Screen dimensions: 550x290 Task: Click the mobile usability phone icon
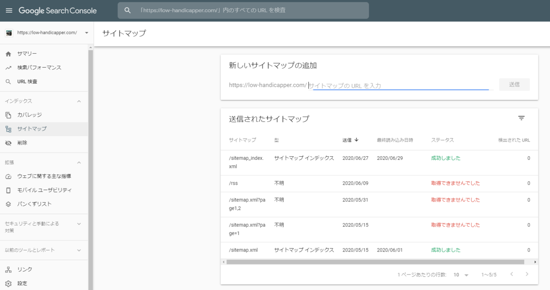[x=8, y=190]
